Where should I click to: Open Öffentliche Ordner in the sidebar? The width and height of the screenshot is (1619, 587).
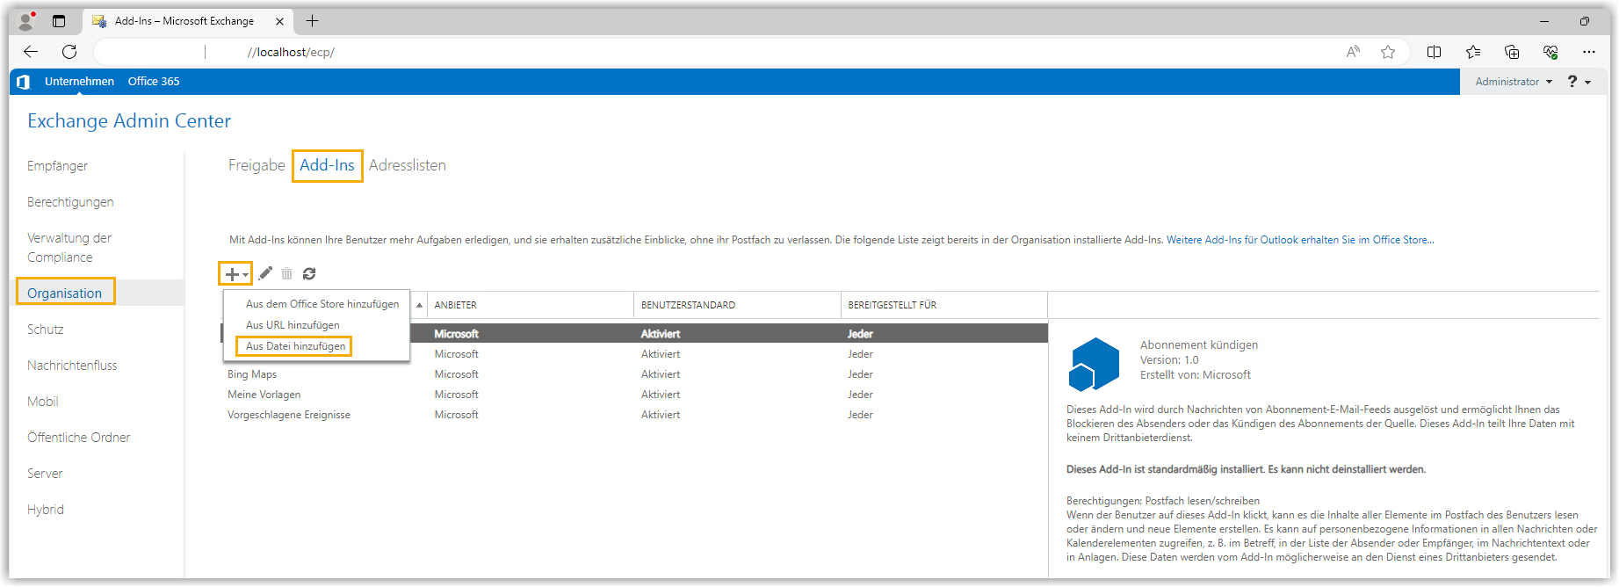coord(78,438)
